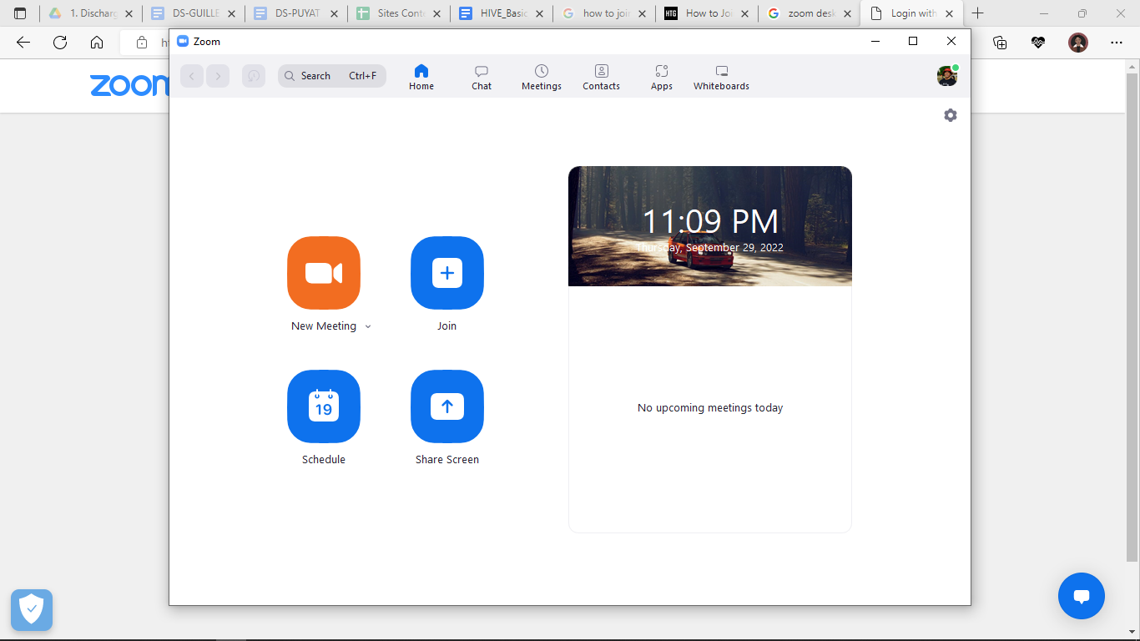This screenshot has width=1140, height=641.
Task: Click the 11:09 PM clock banner
Action: tap(710, 226)
